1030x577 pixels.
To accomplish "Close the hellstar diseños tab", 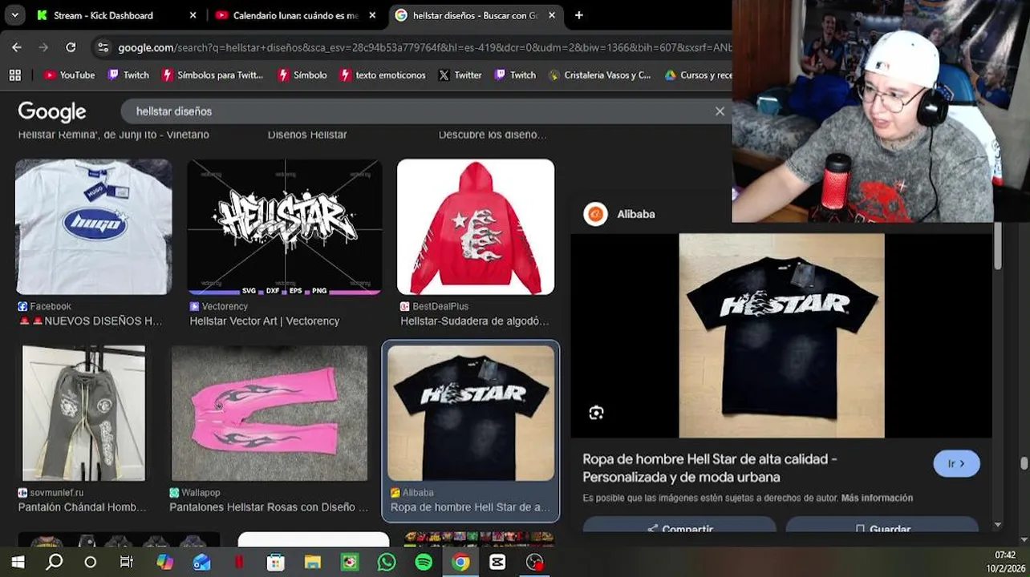I will pyautogui.click(x=552, y=15).
